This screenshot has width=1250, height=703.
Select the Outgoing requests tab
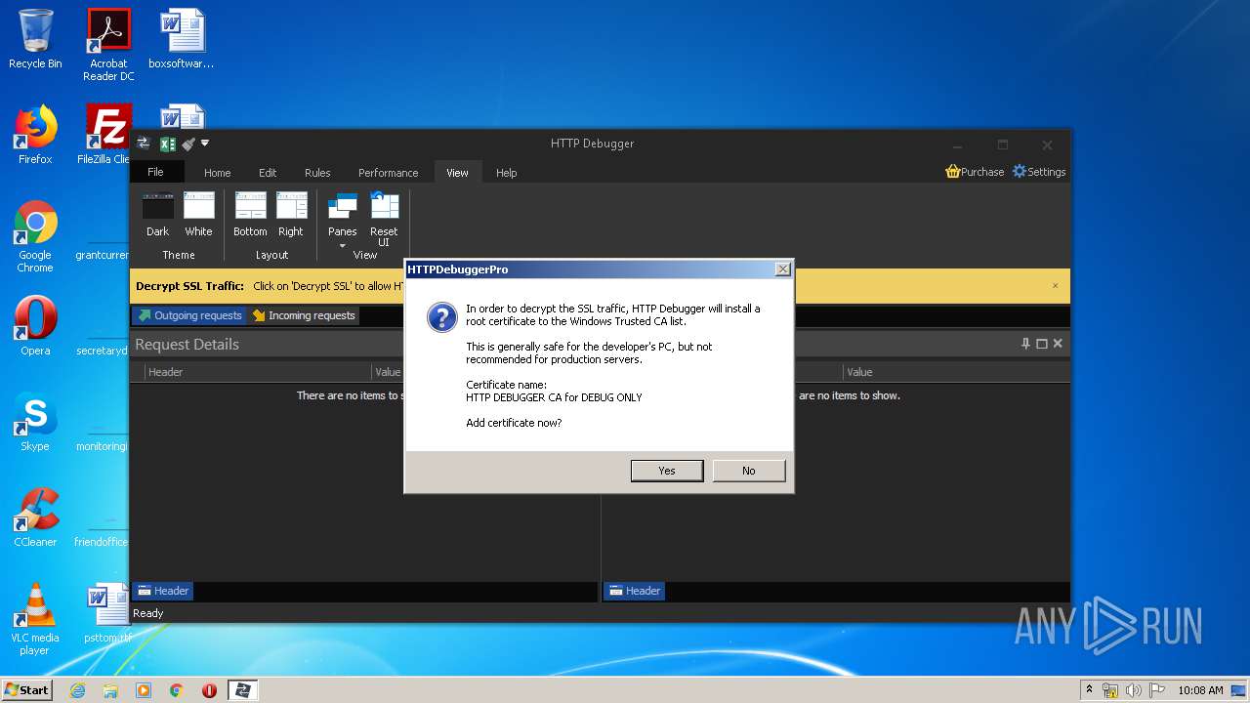pyautogui.click(x=189, y=315)
